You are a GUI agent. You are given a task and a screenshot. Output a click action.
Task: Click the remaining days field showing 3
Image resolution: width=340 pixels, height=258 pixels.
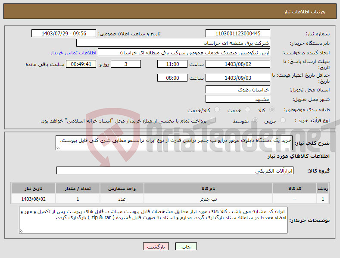click(126, 64)
